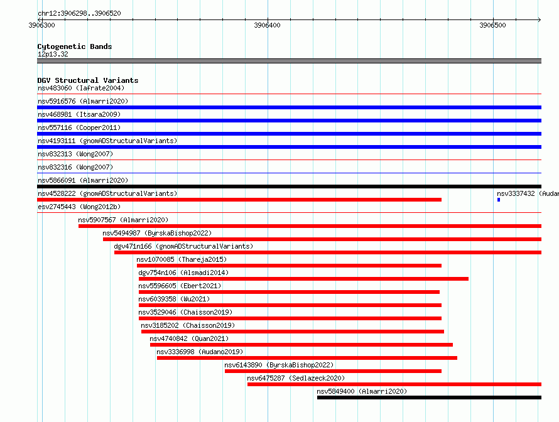Click the chr12:3906298..3906520 region label
The width and height of the screenshot is (559, 422).
coord(79,13)
